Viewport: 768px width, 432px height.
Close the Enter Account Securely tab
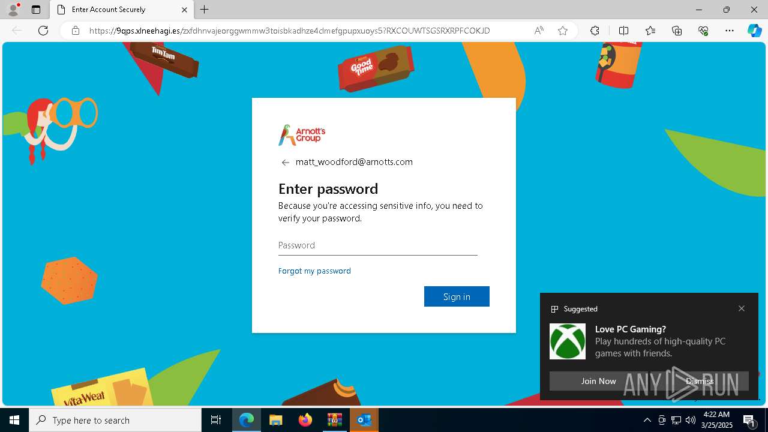184,10
